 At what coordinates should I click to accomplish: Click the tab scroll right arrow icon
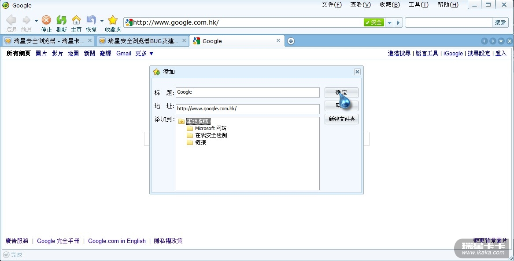[x=493, y=41]
